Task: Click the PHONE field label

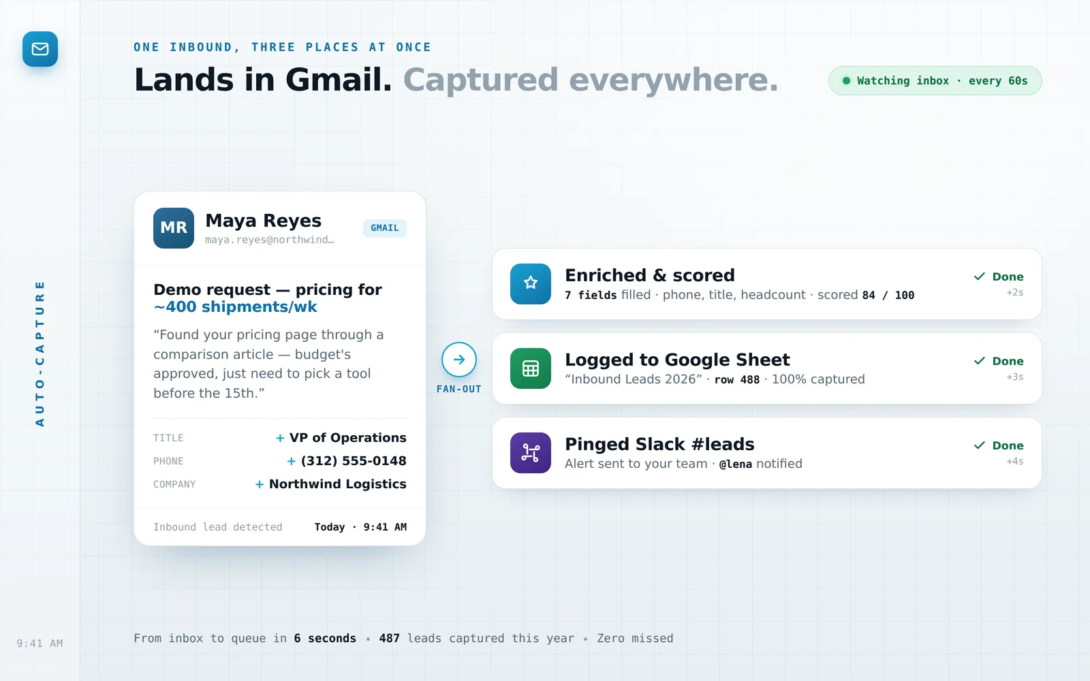Action: 168,461
